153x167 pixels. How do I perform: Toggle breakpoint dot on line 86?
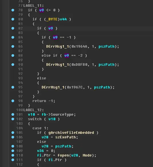[13, 46]
